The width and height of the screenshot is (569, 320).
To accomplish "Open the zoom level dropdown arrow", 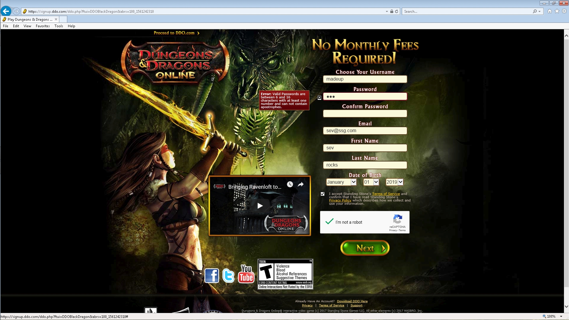I will pyautogui.click(x=561, y=316).
